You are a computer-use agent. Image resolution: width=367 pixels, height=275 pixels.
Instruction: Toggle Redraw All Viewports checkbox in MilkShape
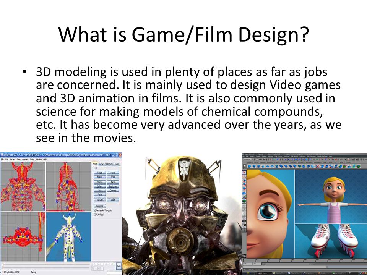tap(95, 210)
